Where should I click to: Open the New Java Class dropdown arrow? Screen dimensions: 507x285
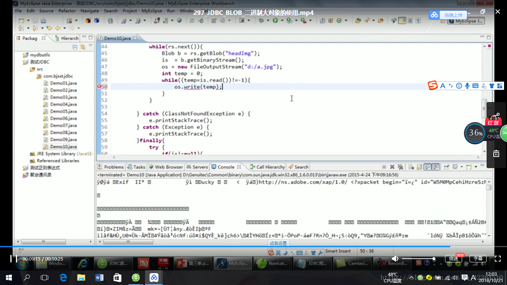click(346, 21)
